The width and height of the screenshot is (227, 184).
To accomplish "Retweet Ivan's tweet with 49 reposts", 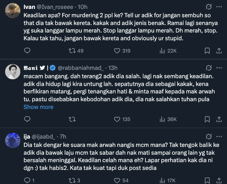I will click(x=76, y=51).
